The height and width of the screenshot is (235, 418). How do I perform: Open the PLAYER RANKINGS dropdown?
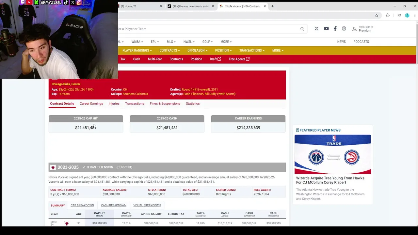point(137,51)
